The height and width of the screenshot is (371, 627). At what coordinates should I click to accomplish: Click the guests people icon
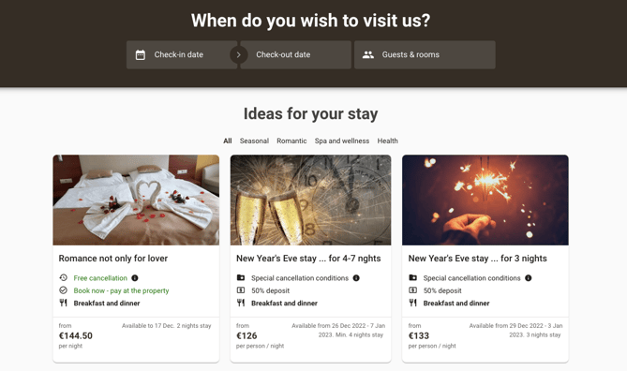(368, 54)
